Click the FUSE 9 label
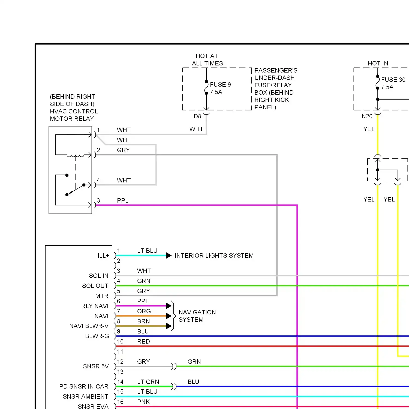409x409 pixels. tap(220, 85)
